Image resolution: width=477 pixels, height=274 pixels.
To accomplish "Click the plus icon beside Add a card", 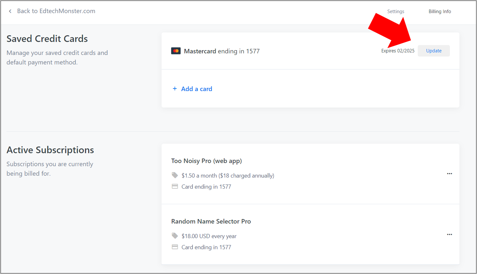I will click(174, 89).
